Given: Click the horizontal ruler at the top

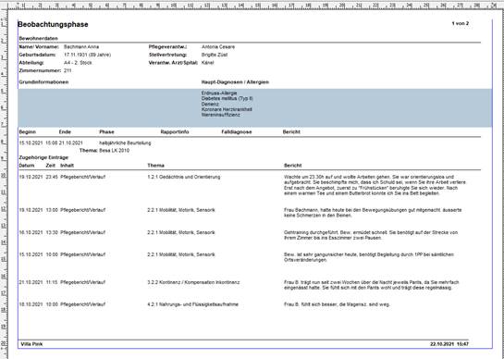Looking at the screenshot, I should [x=252, y=6].
